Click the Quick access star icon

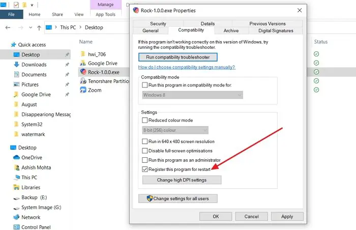(x=13, y=45)
